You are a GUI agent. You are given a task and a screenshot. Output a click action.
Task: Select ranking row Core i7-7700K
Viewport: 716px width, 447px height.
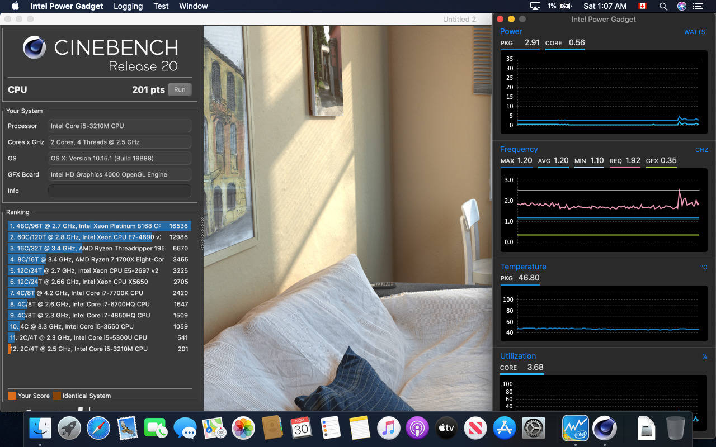[100, 293]
